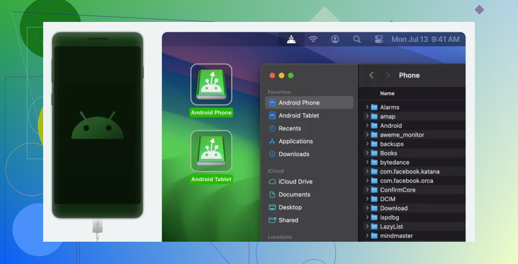Click the DCIM folder icon
This screenshot has height=264, width=518.
pyautogui.click(x=374, y=199)
